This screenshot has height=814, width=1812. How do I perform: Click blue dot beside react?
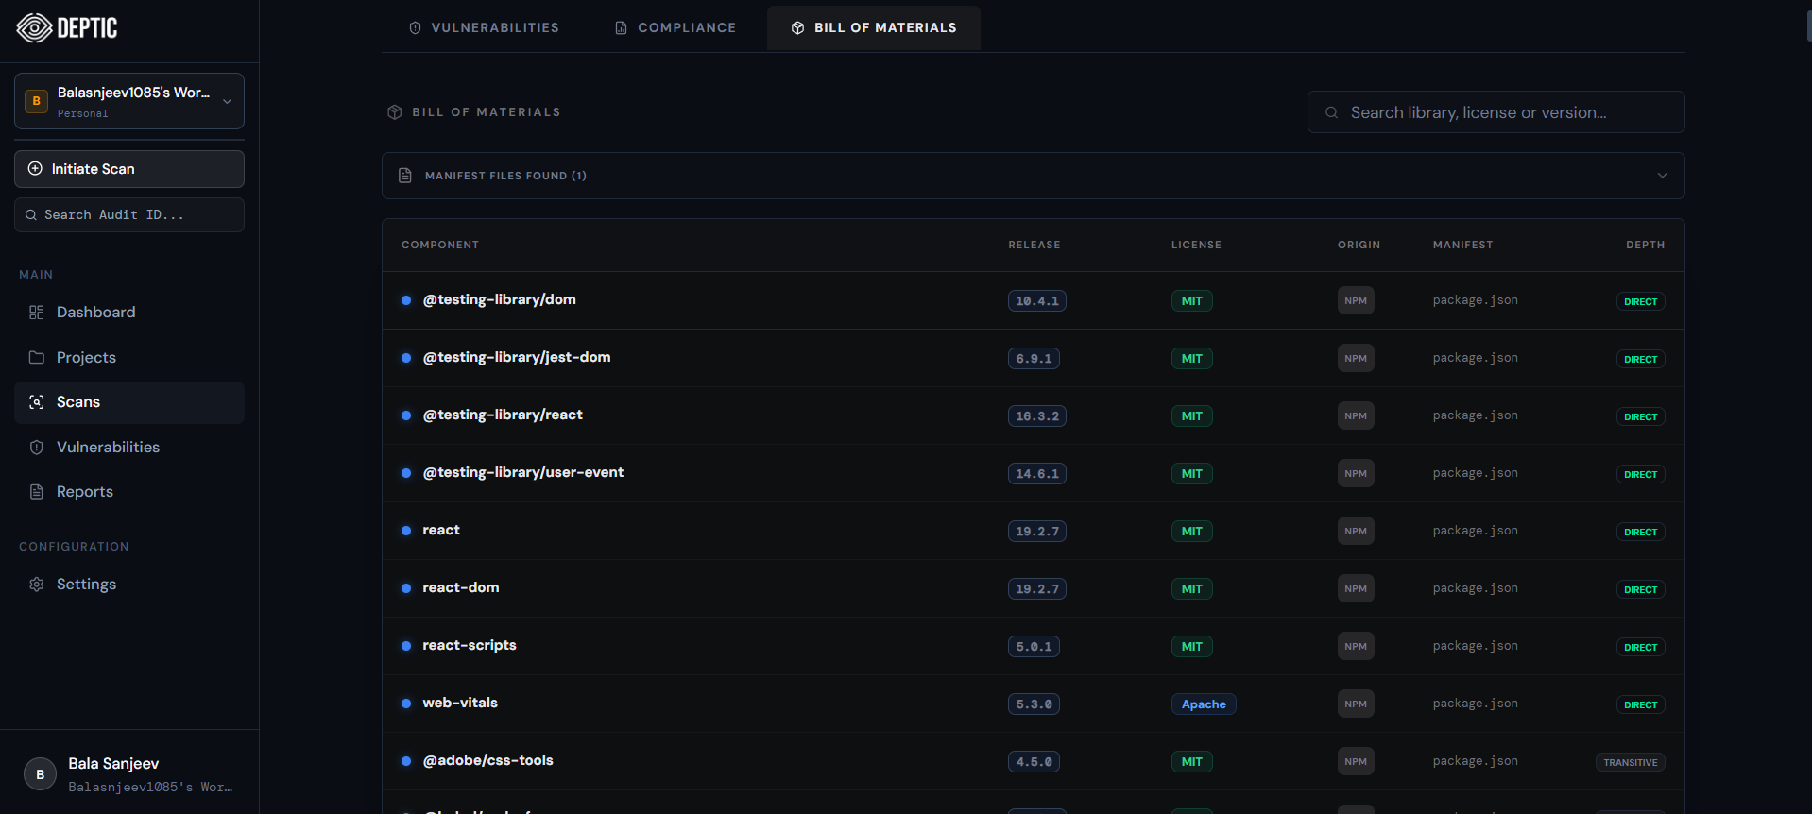click(406, 531)
